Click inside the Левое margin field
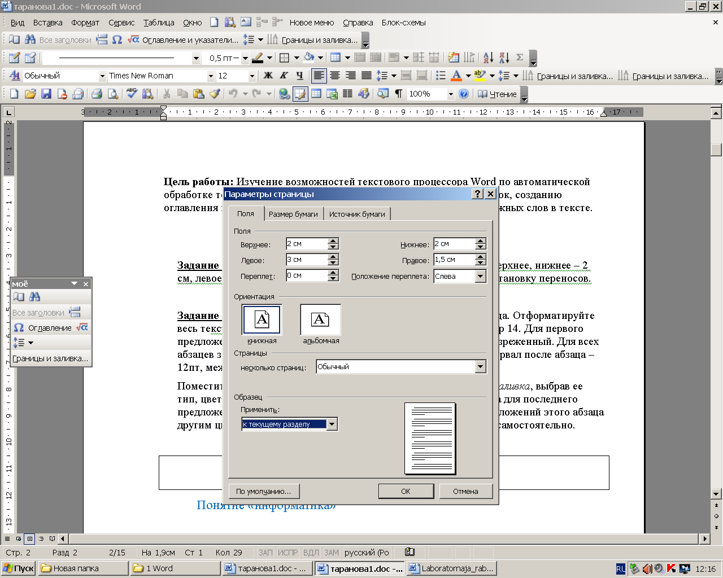This screenshot has width=723, height=578. click(x=306, y=260)
